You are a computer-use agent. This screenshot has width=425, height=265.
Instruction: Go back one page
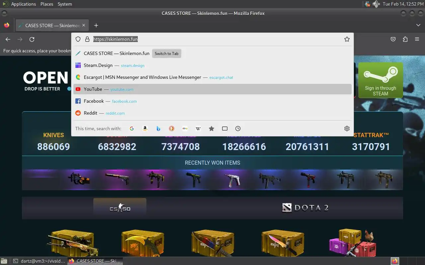8,39
